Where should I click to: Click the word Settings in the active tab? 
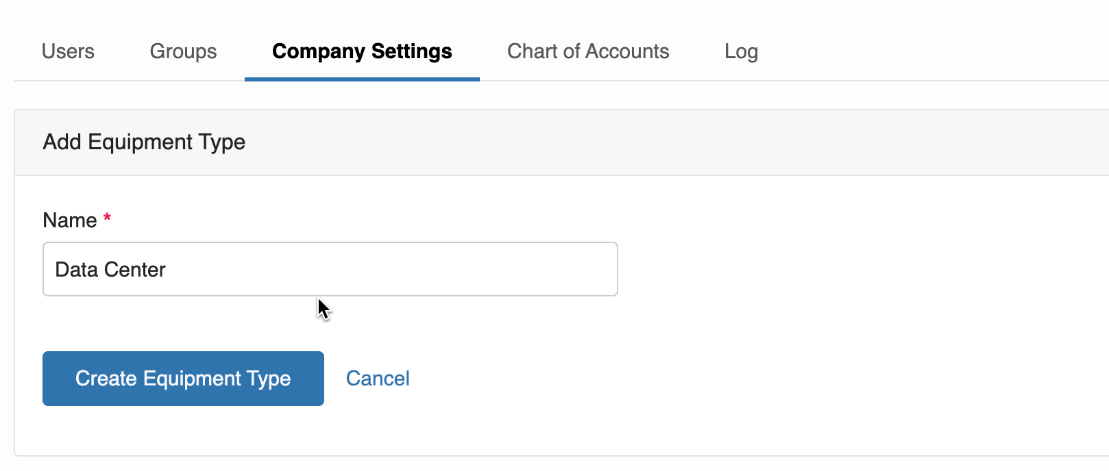pos(411,51)
